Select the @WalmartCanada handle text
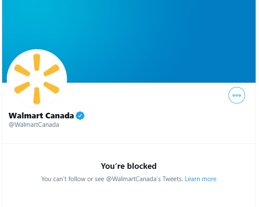 [x=33, y=125]
